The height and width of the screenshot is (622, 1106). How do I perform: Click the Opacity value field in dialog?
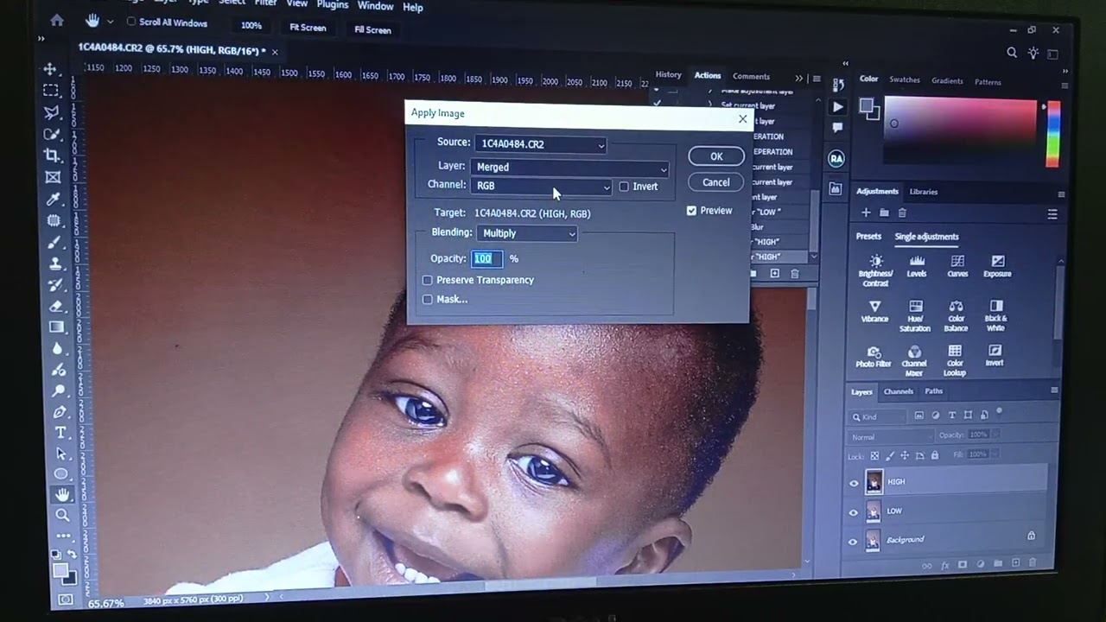(486, 258)
